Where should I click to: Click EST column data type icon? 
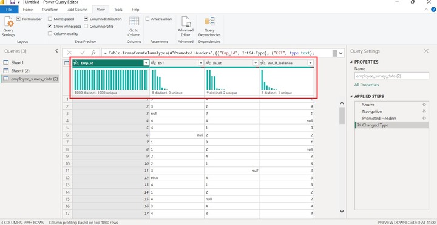(154, 63)
